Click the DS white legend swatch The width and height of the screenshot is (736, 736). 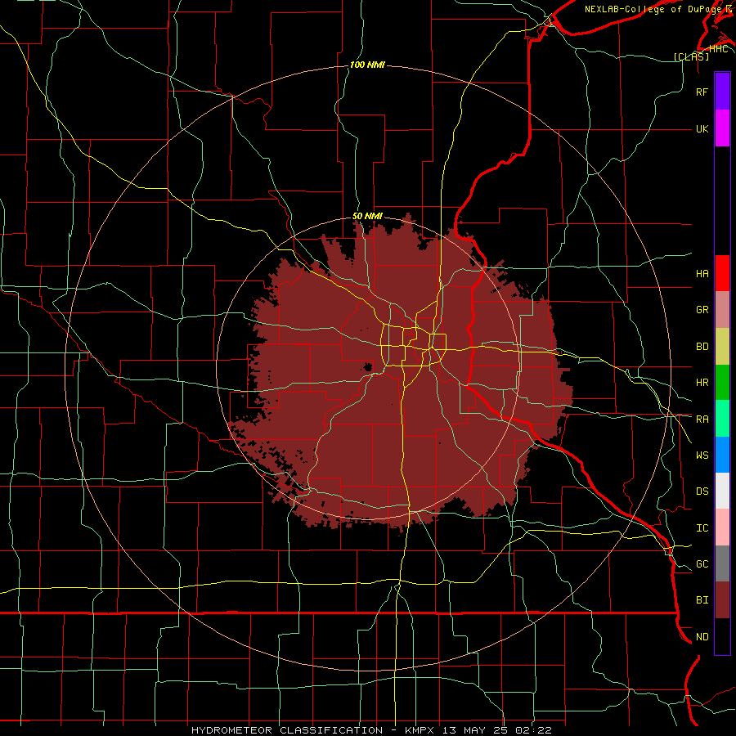coord(722,491)
